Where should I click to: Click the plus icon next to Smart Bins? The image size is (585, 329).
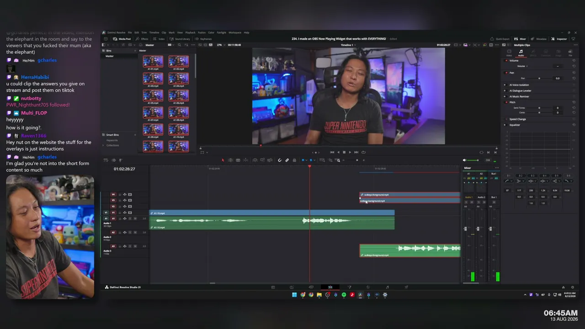pyautogui.click(x=135, y=135)
